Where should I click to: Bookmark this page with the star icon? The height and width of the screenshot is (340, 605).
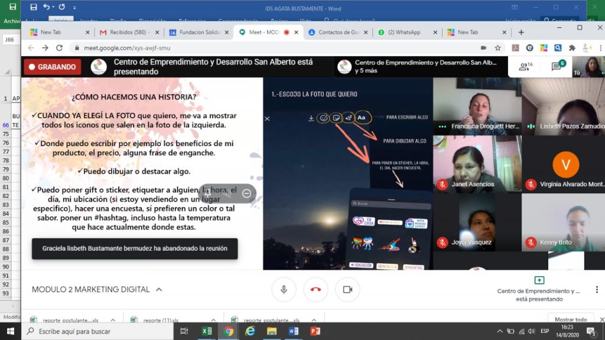coord(498,48)
